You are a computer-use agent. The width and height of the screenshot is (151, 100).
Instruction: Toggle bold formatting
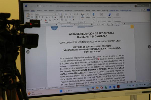click(x=36, y=17)
